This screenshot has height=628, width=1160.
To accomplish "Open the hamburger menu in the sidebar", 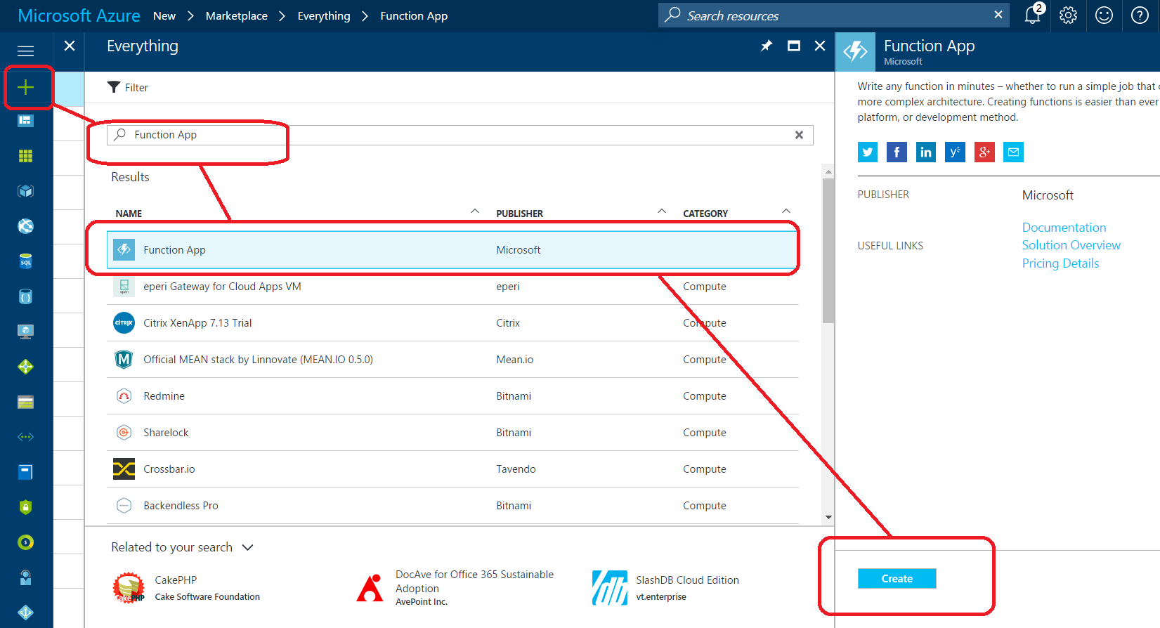I will (x=26, y=51).
